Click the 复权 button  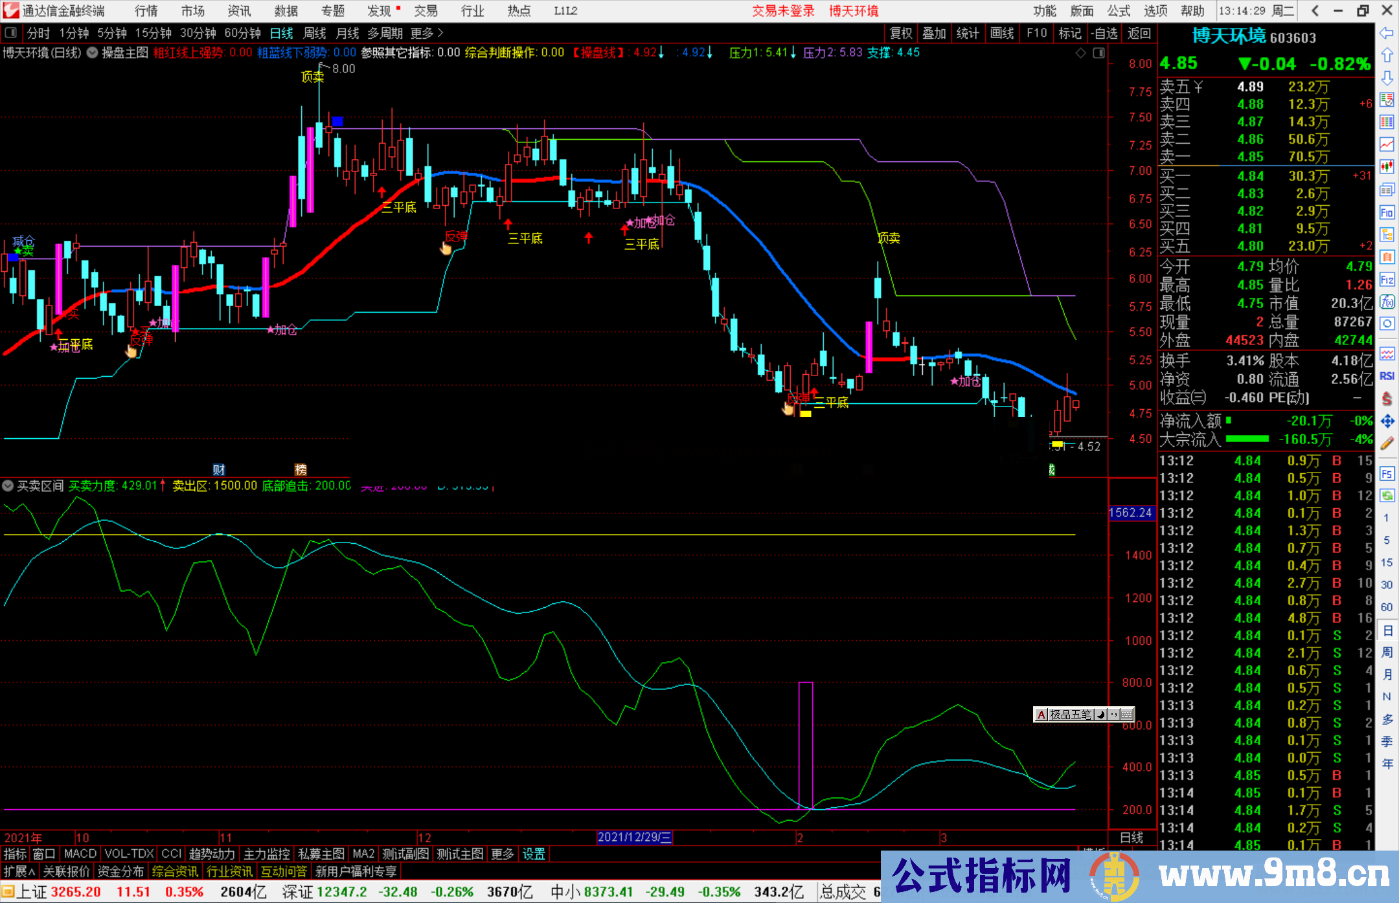(x=900, y=33)
